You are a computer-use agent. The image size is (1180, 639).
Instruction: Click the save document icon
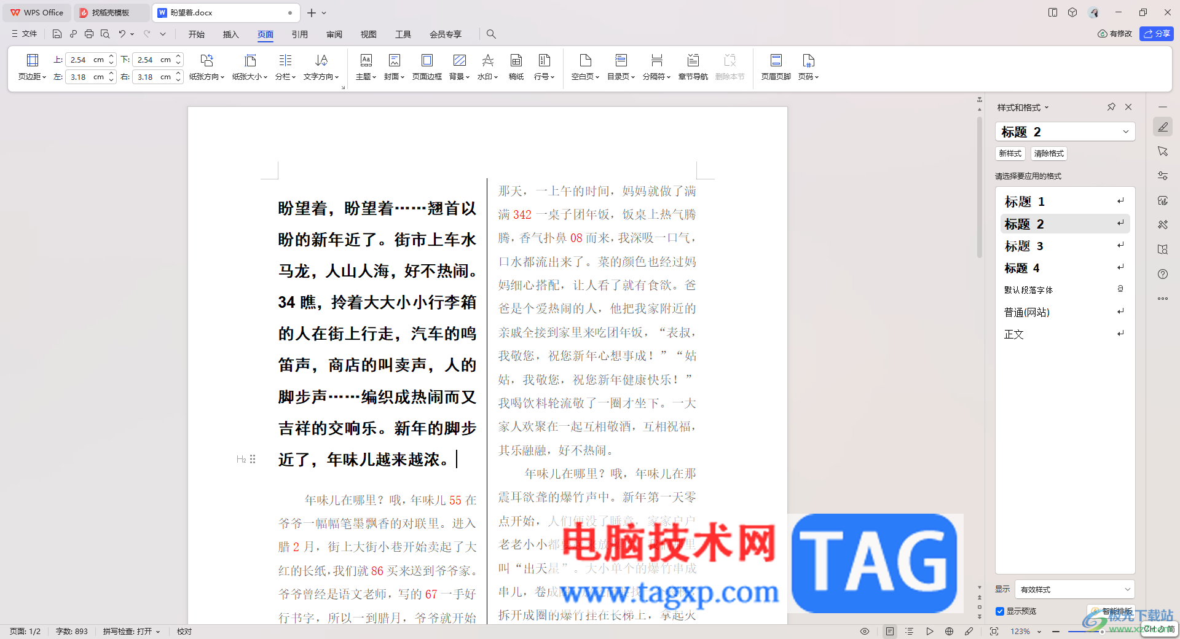coord(57,34)
